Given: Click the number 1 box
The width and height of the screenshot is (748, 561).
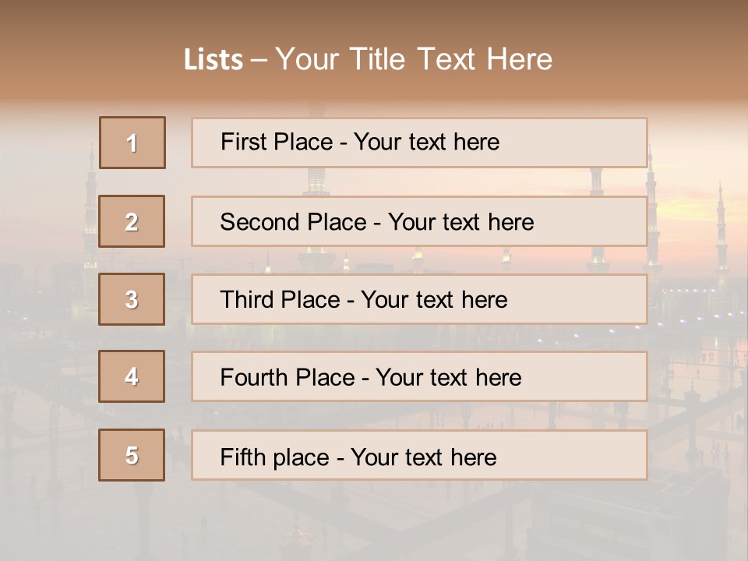Looking at the screenshot, I should click(x=132, y=143).
